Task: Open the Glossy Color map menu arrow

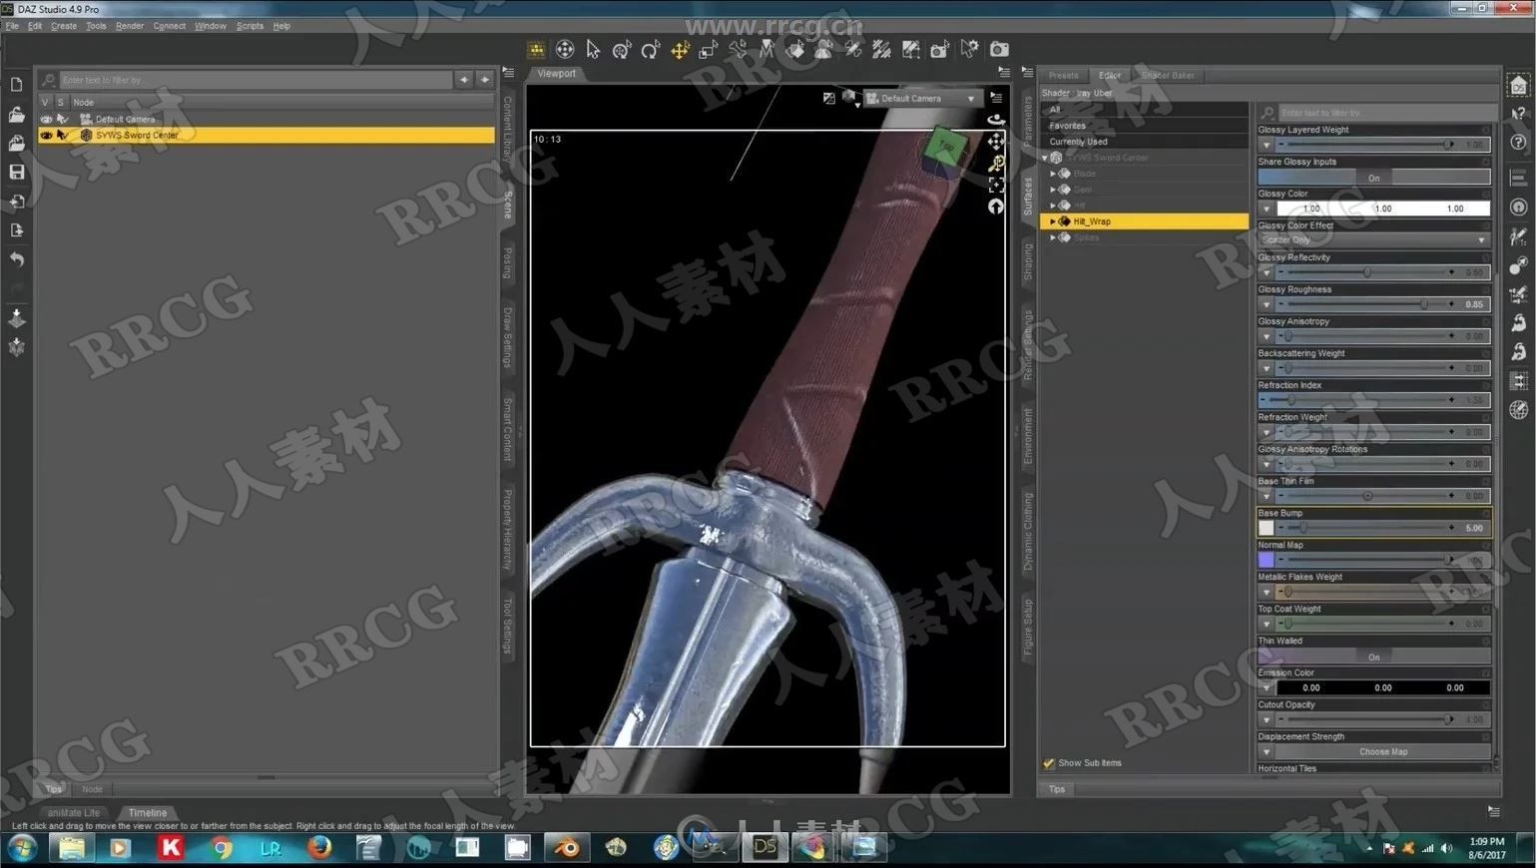Action: click(x=1267, y=209)
